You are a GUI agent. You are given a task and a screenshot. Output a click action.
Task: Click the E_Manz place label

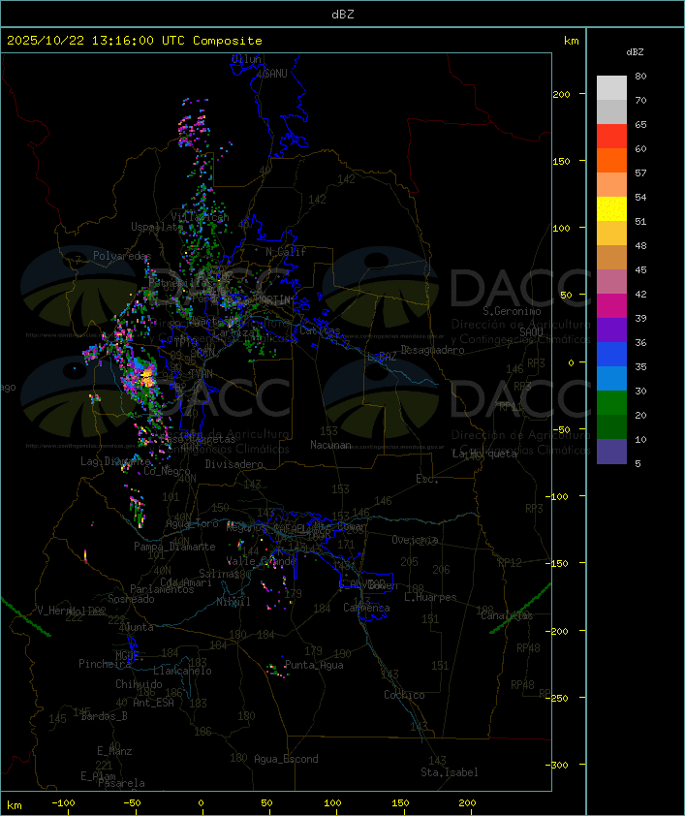[x=114, y=751]
